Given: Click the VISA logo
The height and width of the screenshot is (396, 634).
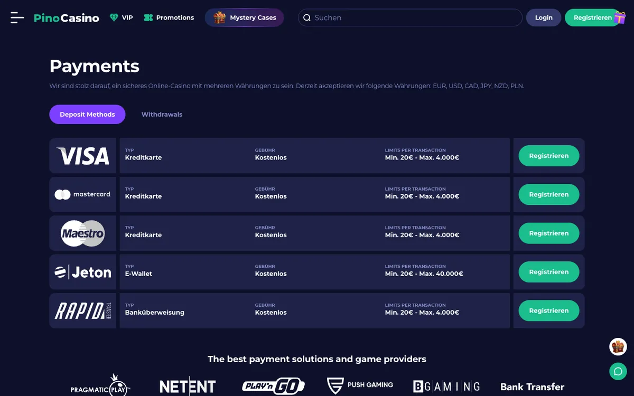Looking at the screenshot, I should click(83, 156).
